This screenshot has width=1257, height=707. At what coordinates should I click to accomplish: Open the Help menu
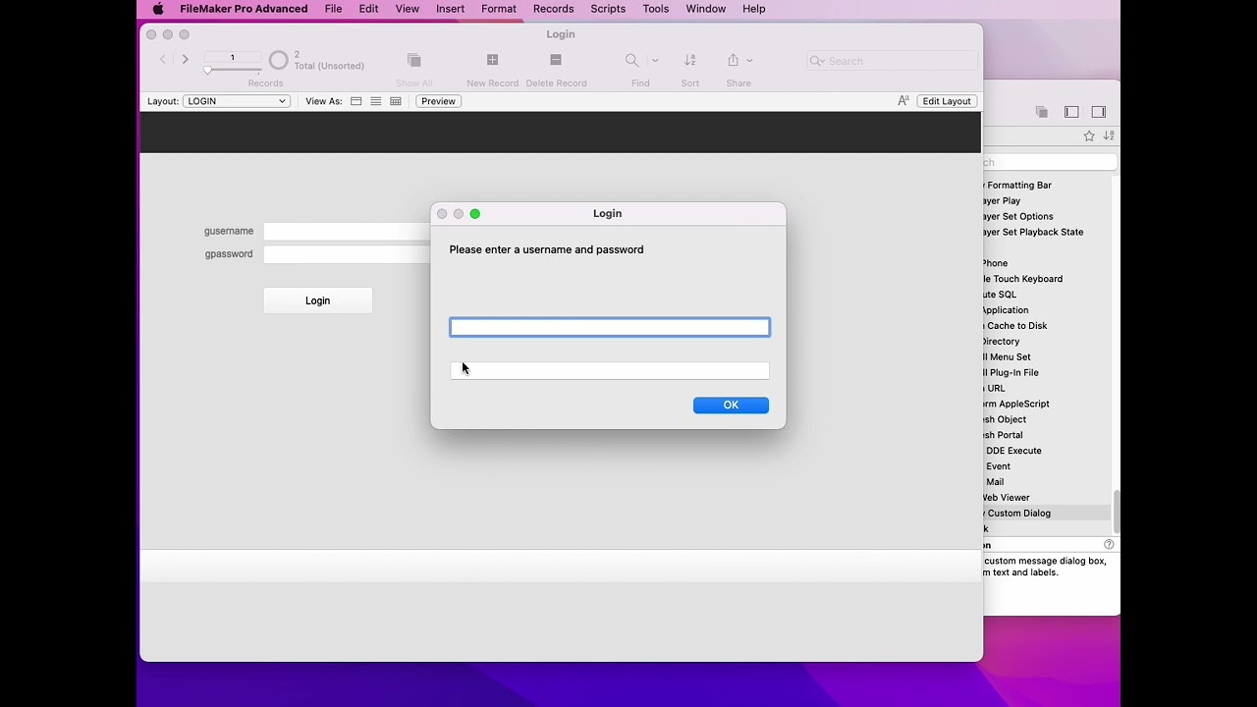[x=753, y=9]
